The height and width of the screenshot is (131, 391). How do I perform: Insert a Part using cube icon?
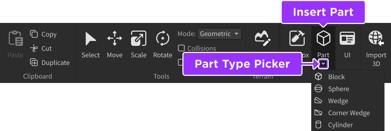(323, 38)
